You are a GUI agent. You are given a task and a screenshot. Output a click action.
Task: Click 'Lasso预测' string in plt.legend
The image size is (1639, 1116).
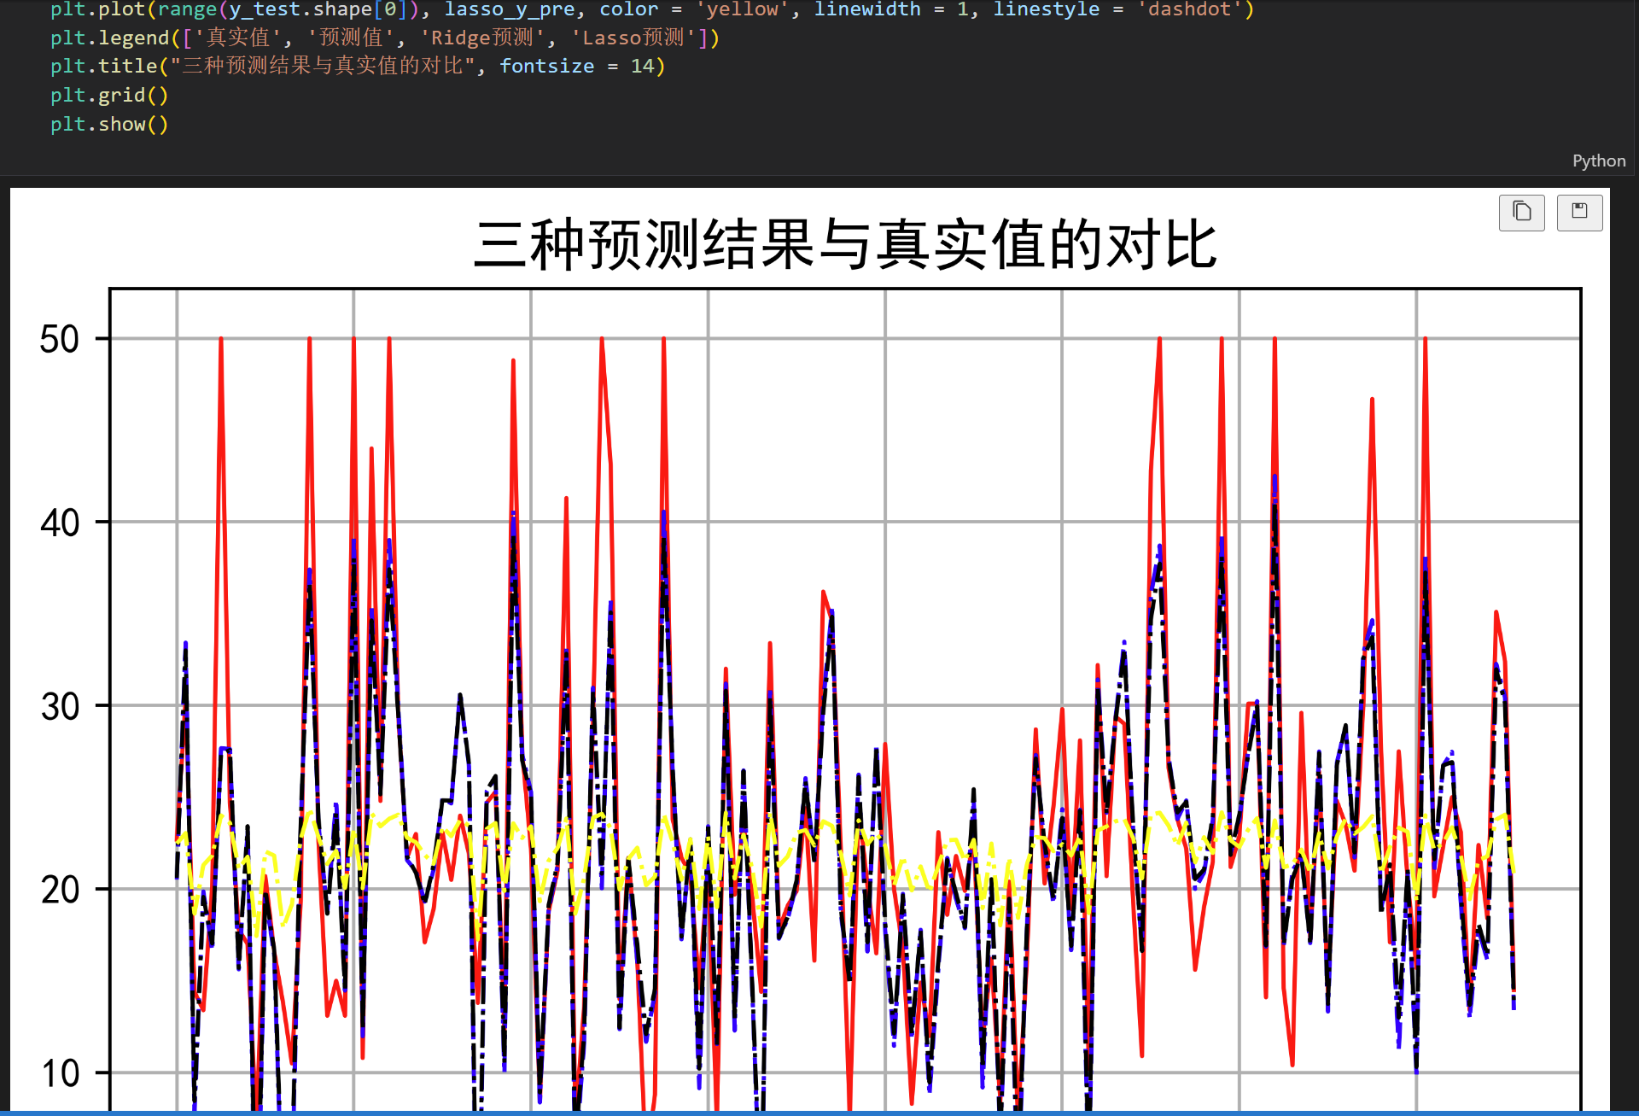click(633, 38)
